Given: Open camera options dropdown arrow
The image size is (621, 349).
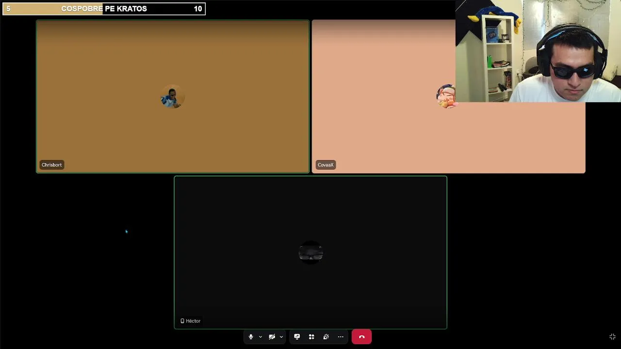Looking at the screenshot, I should (281, 337).
